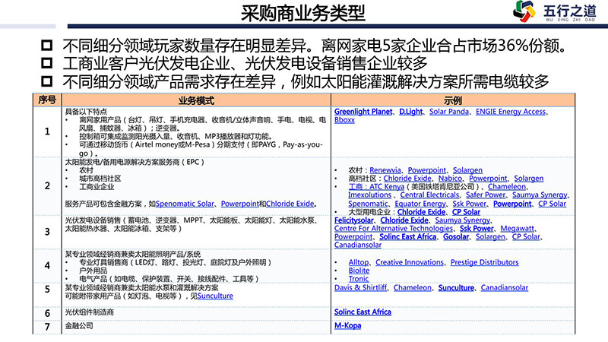Image resolution: width=608 pixels, height=342 pixels.
Task: Follow the Solar Panda link
Action: point(449,112)
